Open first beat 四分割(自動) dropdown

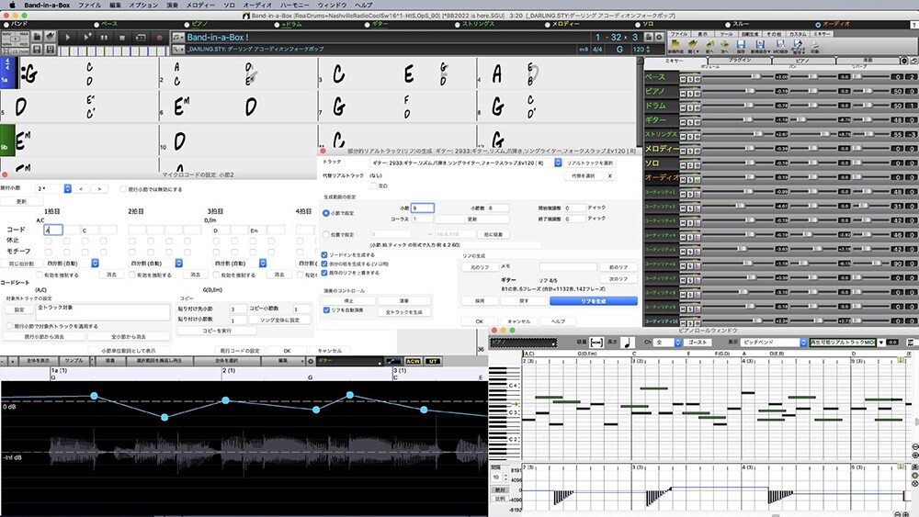point(72,264)
